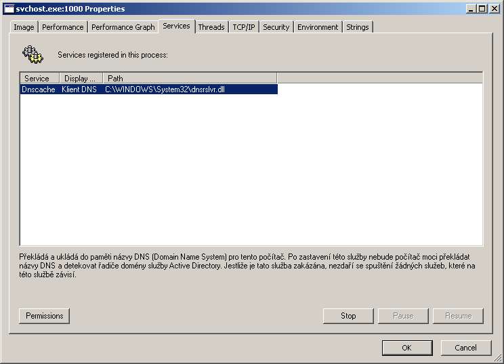Viewport: 504px width, 364px height.
Task: Go to the Performance Graph tab
Action: click(123, 27)
